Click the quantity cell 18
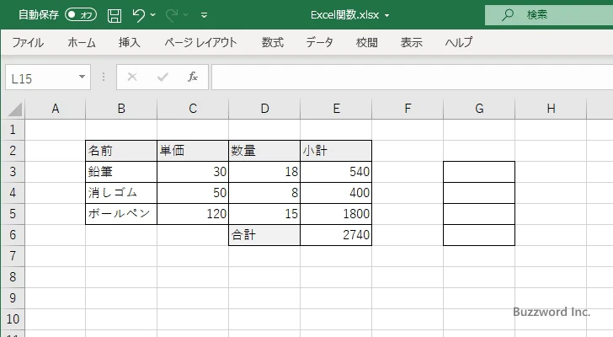Image resolution: width=613 pixels, height=337 pixels. click(264, 172)
